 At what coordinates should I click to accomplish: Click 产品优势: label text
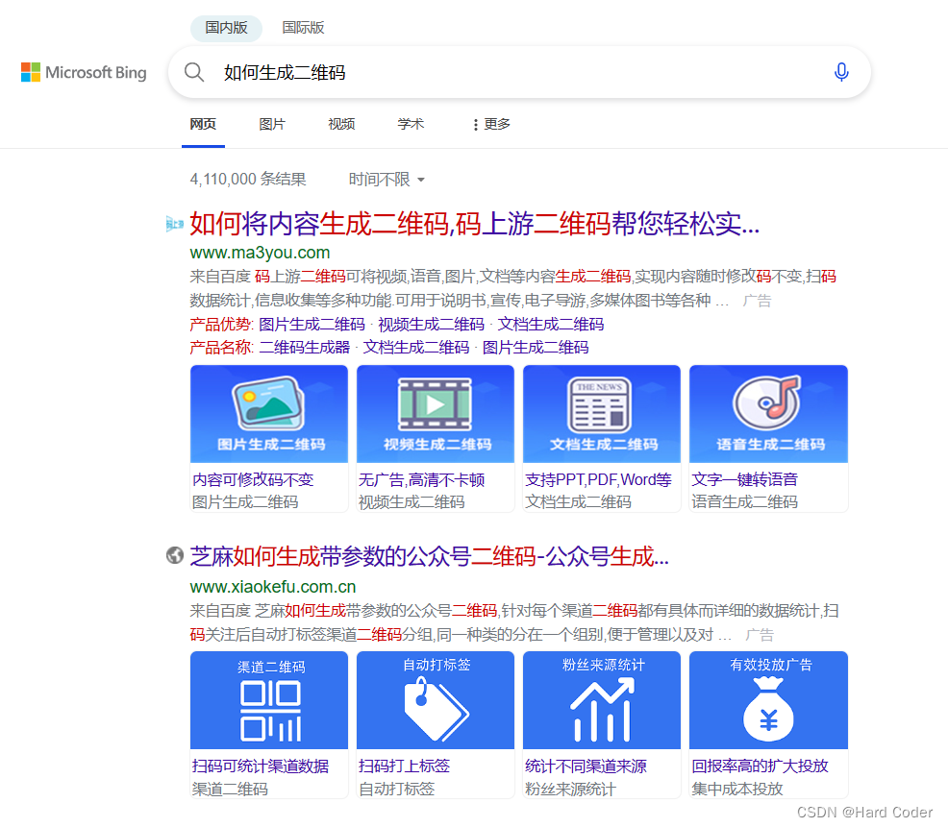(222, 325)
